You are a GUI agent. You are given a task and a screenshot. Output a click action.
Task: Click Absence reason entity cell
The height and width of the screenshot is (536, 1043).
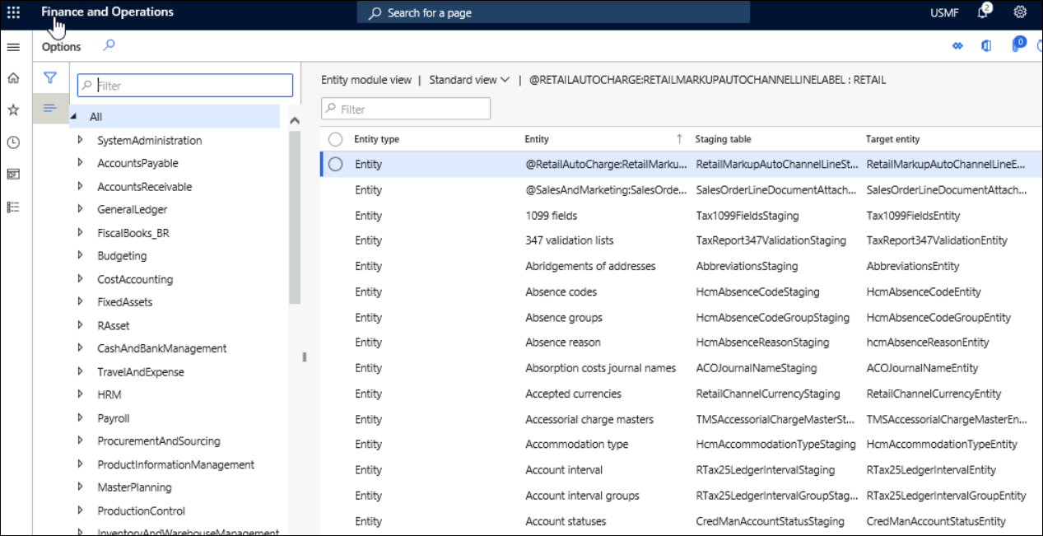coord(563,343)
